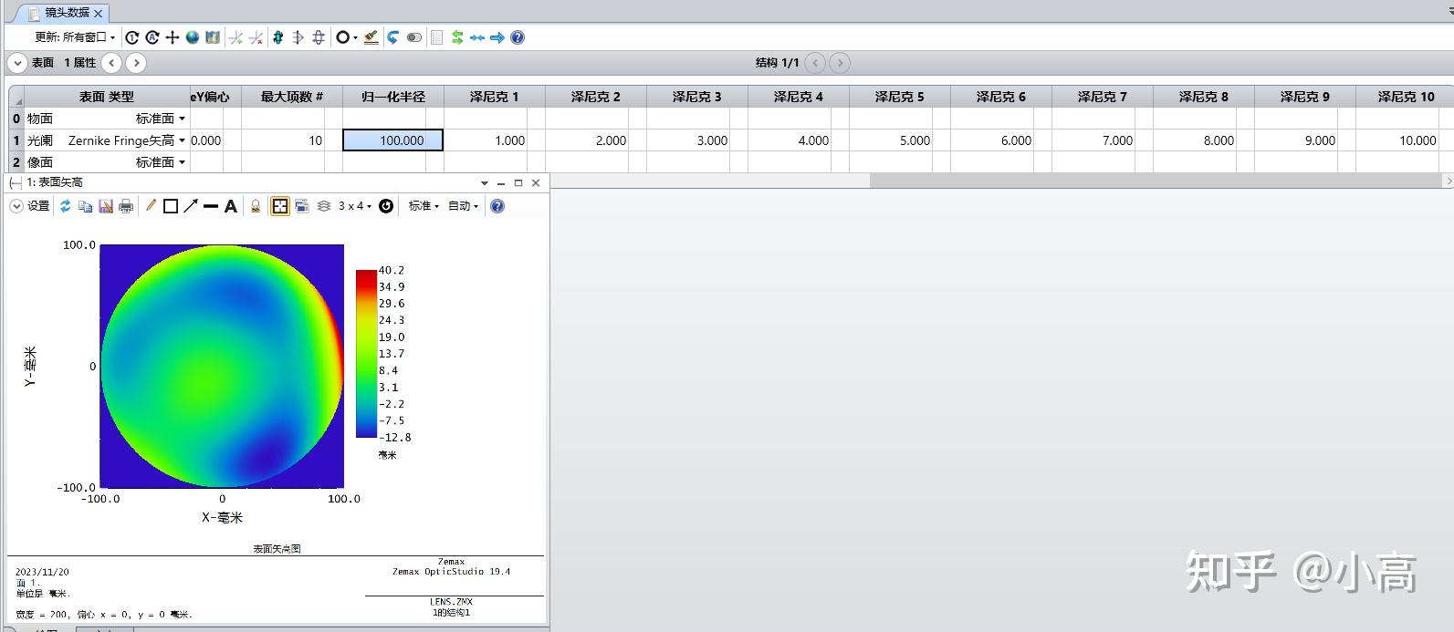
Task: Open Zernike Fringe矢高 surface type dropdown
Action: 182,140
